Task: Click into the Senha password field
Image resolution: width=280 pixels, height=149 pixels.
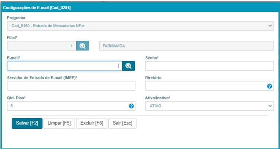Action: (209, 66)
